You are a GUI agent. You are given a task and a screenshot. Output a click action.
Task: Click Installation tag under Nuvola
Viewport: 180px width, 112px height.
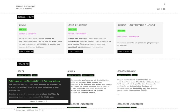tap(74, 75)
